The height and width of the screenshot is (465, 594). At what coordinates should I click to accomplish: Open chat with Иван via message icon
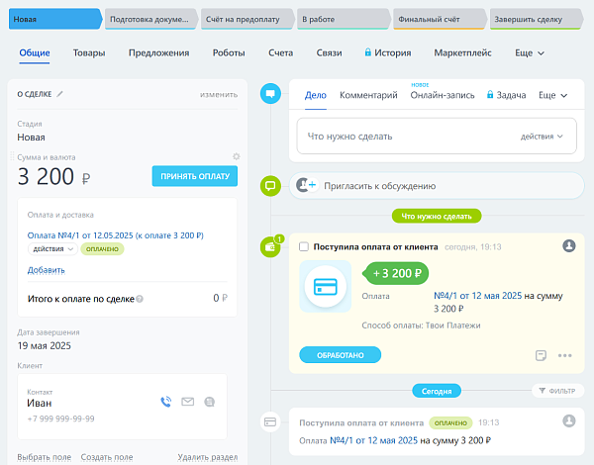click(210, 402)
